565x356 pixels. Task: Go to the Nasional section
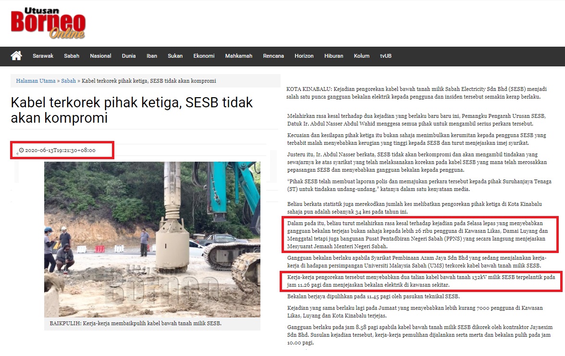[x=100, y=56]
